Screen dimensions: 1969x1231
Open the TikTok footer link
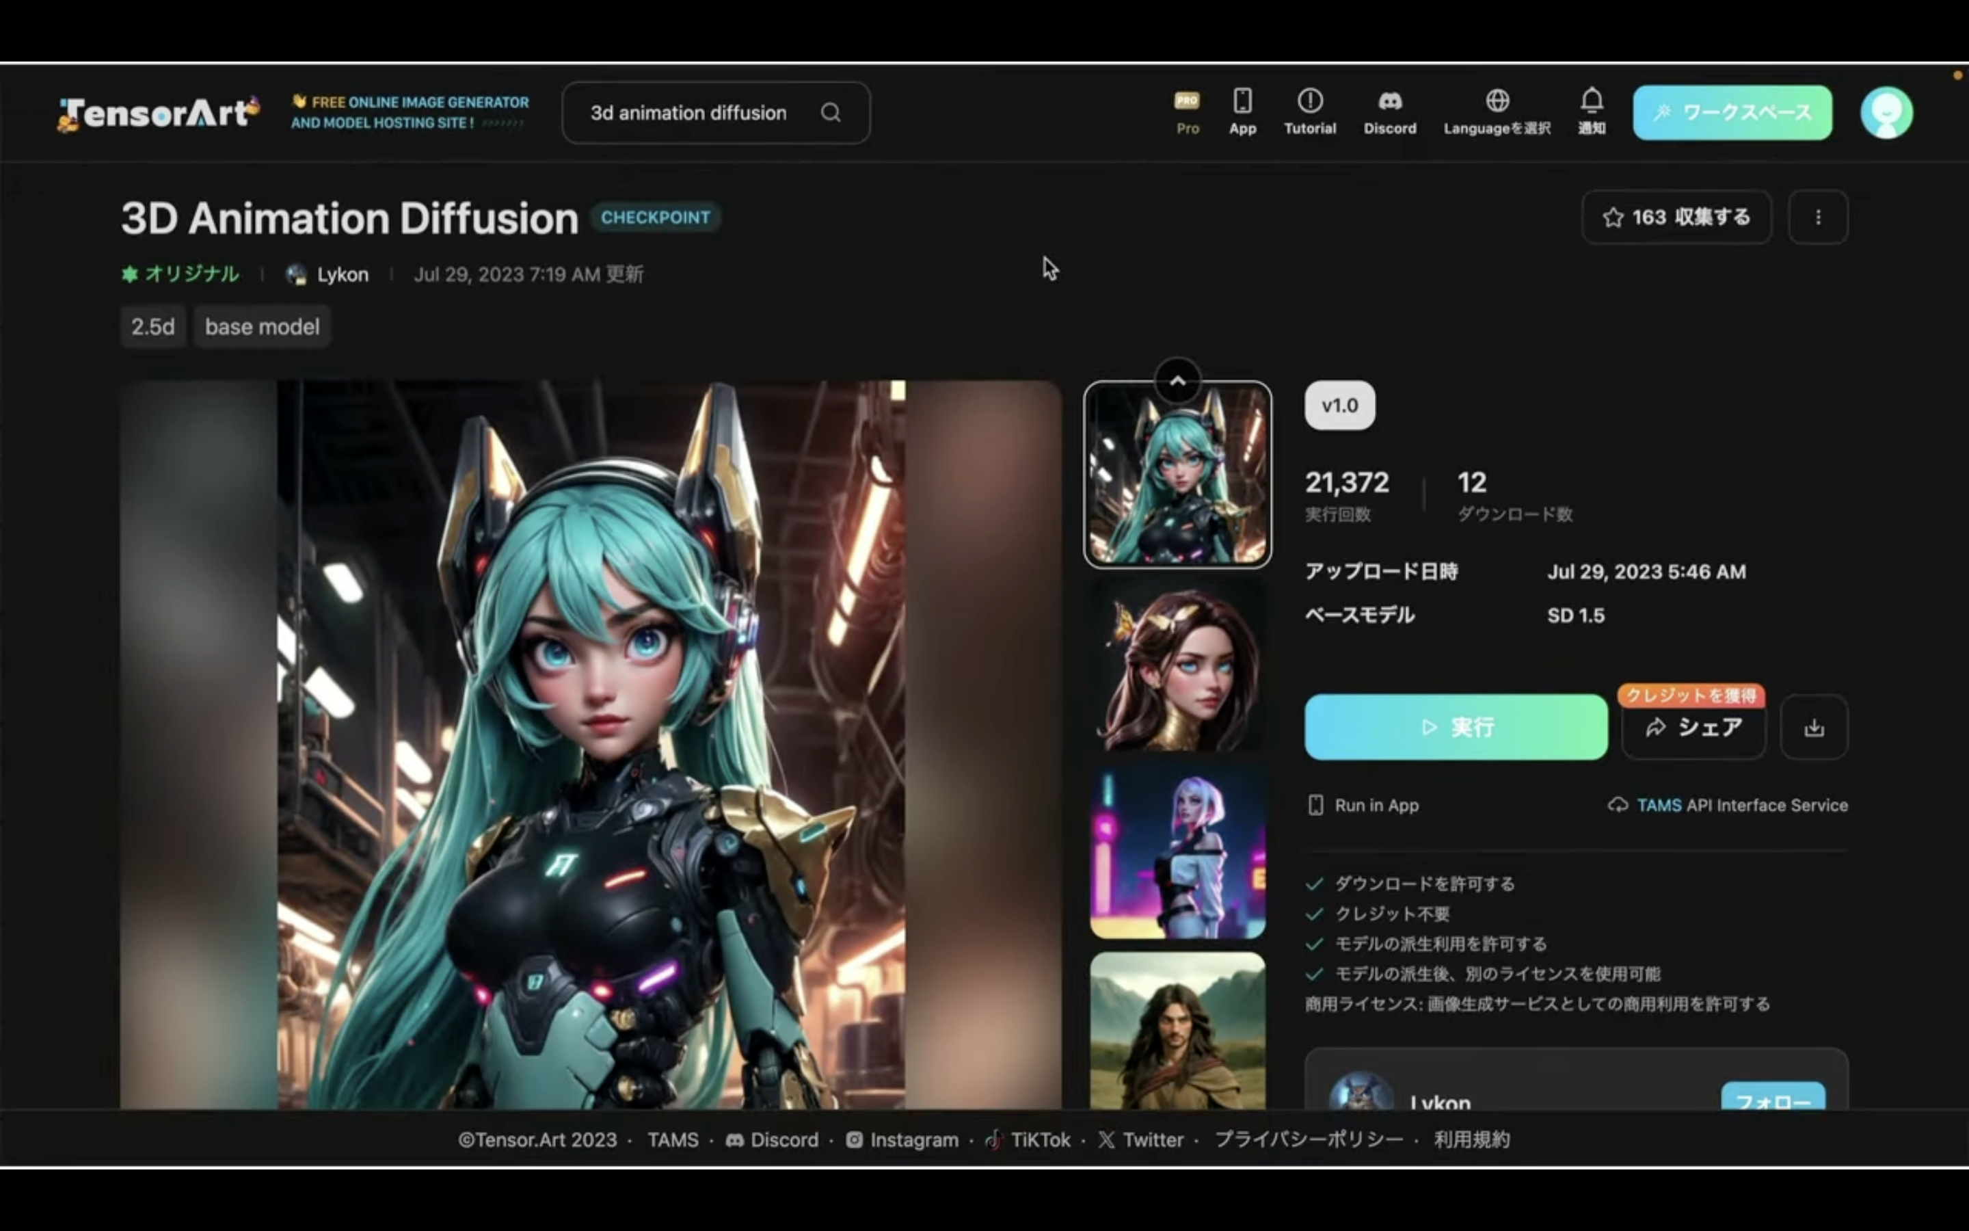[1028, 1140]
